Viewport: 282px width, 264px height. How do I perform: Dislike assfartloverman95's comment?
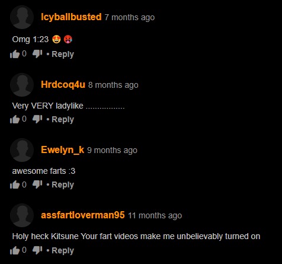[37, 250]
